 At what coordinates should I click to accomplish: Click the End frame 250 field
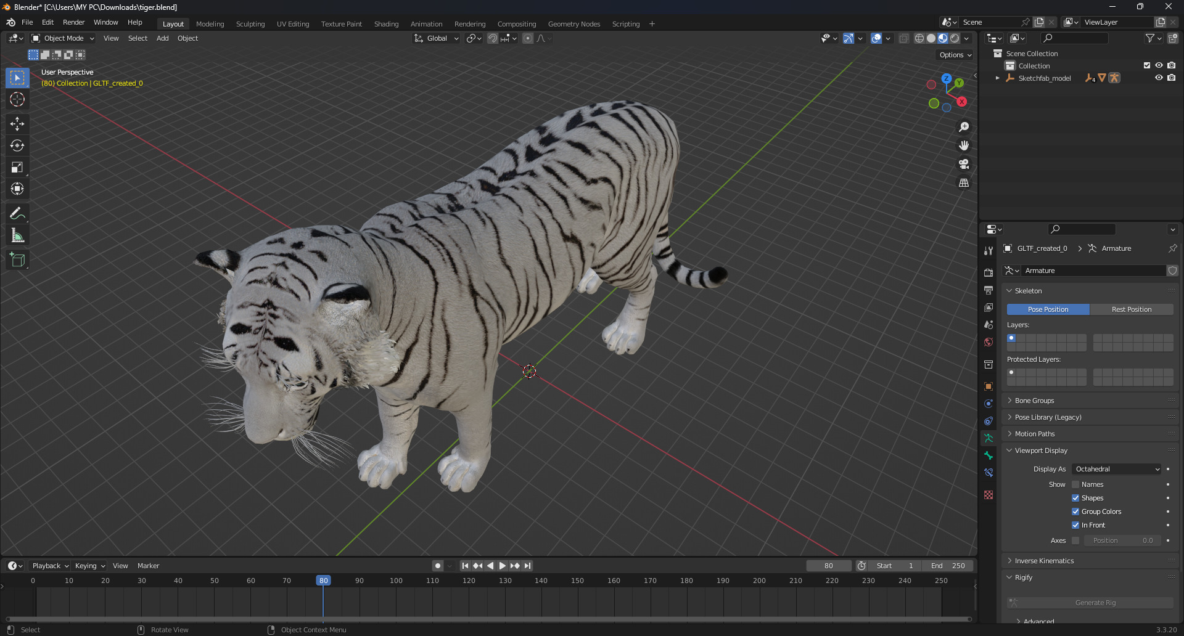pyautogui.click(x=948, y=566)
